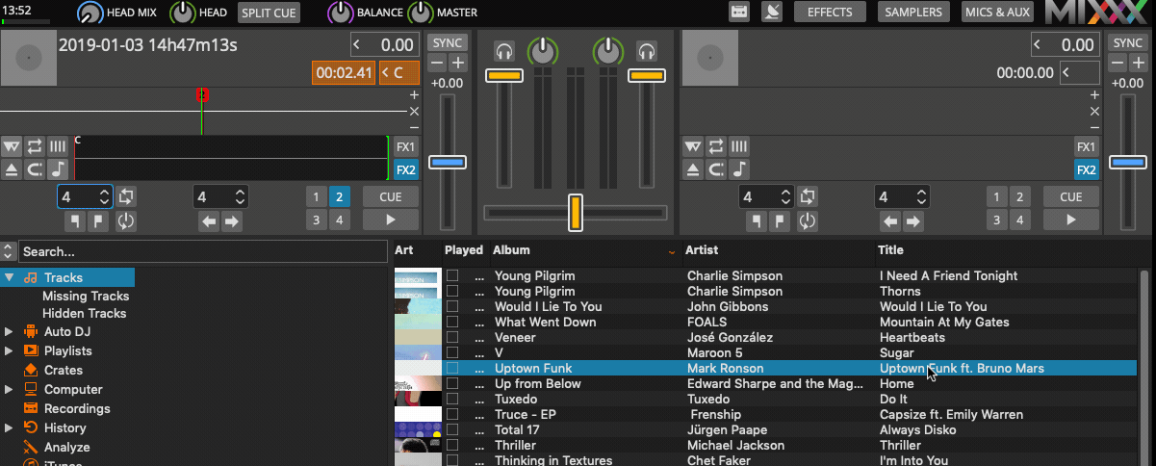Activate left deck hotcue 2
The height and width of the screenshot is (466, 1156).
coord(339,196)
